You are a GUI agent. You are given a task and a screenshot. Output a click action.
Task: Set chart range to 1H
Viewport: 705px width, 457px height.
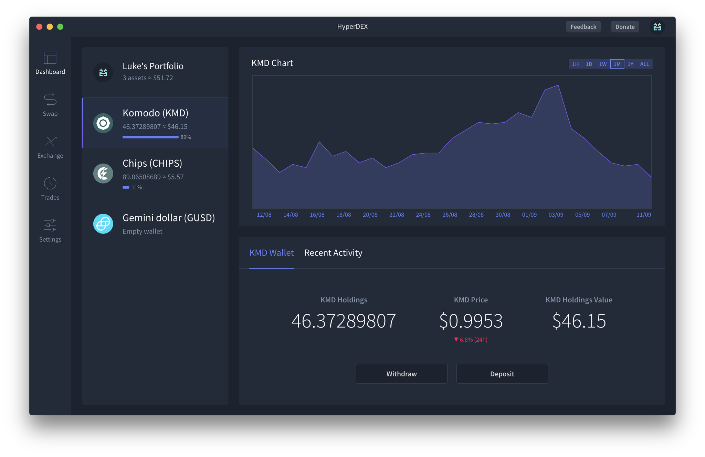click(x=575, y=64)
